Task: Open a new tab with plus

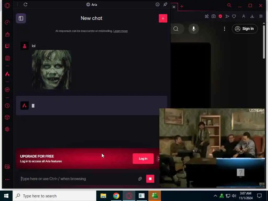Action: pyautogui.click(x=182, y=7)
